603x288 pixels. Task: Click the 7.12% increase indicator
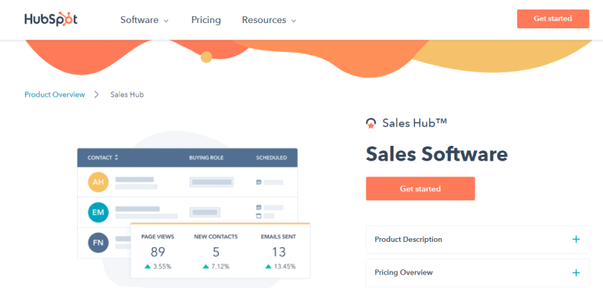(x=216, y=266)
